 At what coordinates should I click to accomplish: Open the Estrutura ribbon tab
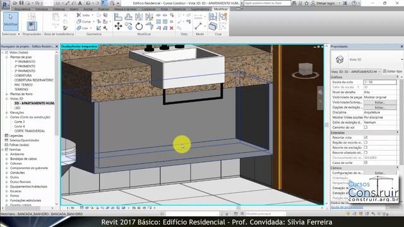coord(42,9)
